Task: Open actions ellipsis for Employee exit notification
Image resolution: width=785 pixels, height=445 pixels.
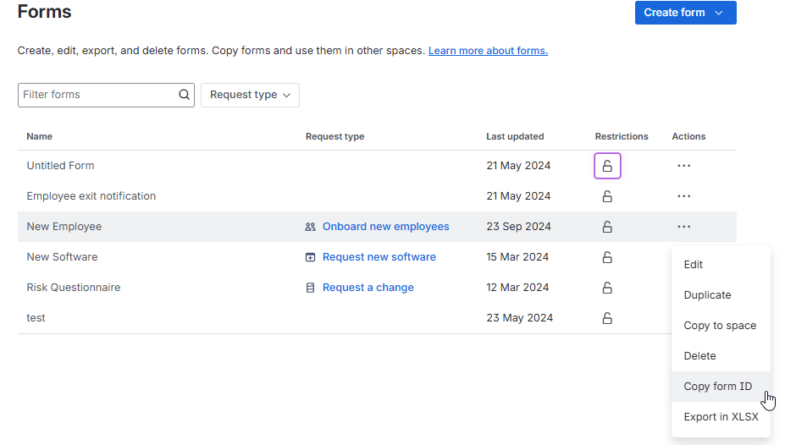Action: [x=684, y=196]
